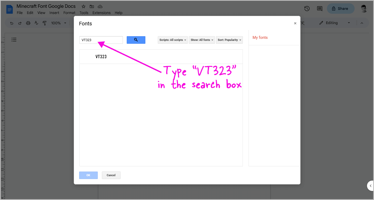Open the View menu

pos(41,13)
